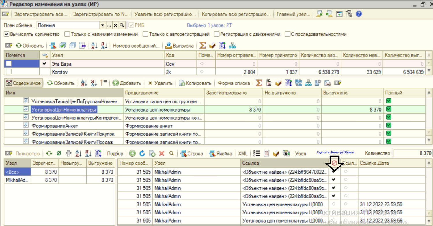Image resolution: width=433 pixels, height=226 pixels.
Task: Click the magnifier search icon in bottom toolbar
Action: point(171,154)
